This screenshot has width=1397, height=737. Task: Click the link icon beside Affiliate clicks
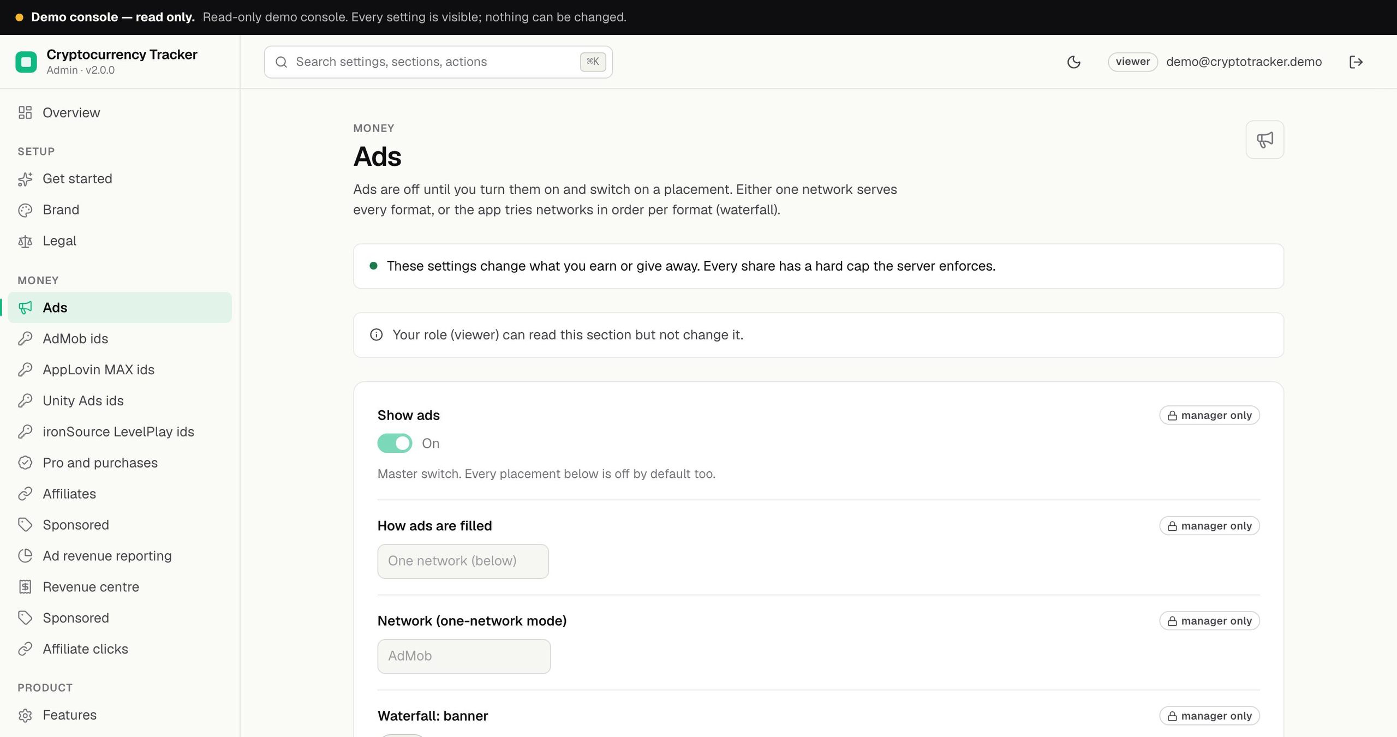(x=25, y=649)
